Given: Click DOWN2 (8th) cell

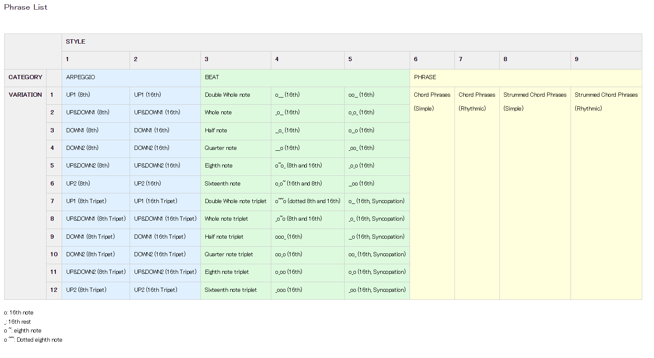Looking at the screenshot, I should pyautogui.click(x=96, y=149).
